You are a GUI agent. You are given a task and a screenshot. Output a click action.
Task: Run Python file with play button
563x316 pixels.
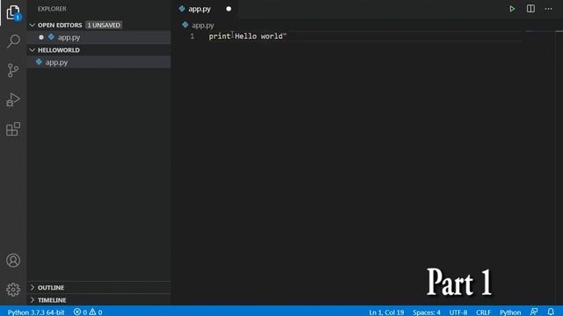pos(512,9)
